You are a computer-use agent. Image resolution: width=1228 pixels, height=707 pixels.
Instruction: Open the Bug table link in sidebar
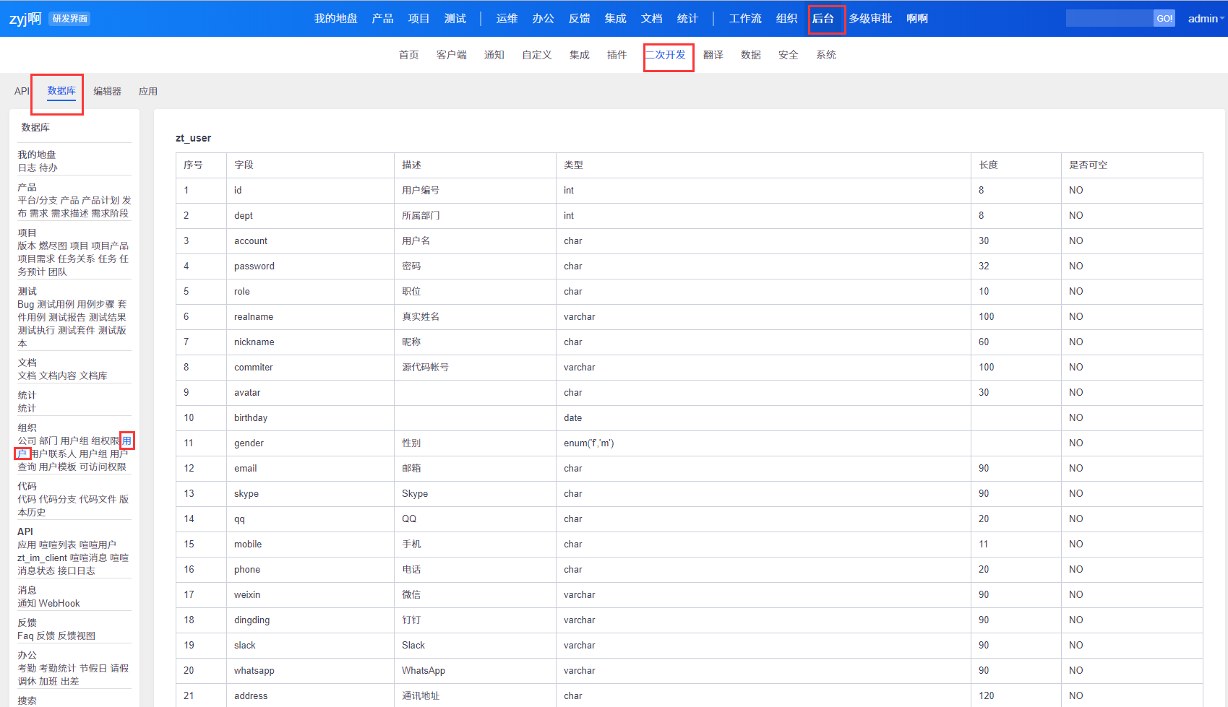tap(25, 305)
